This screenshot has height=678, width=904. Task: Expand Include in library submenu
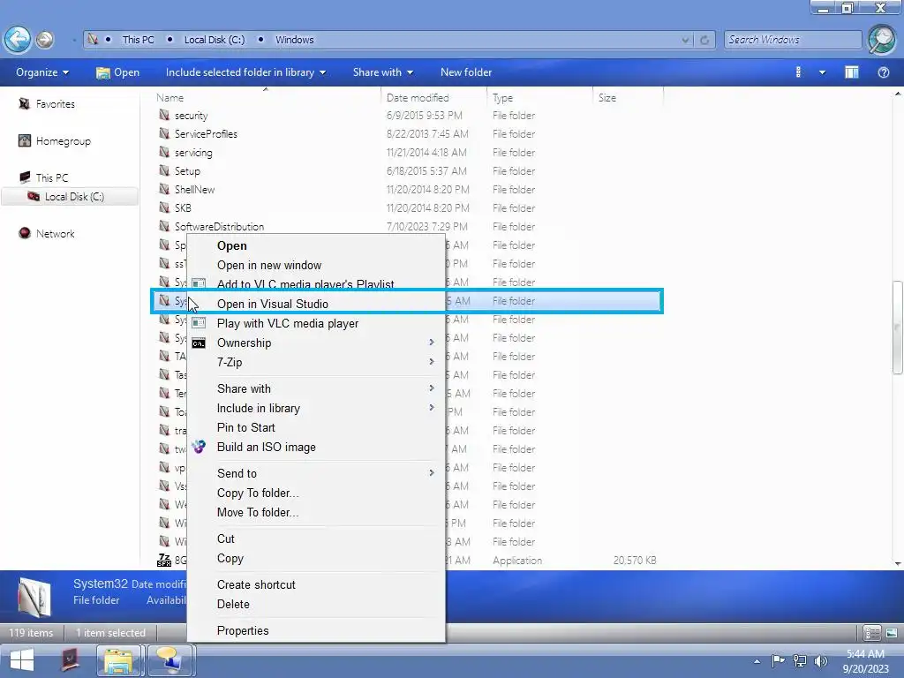tap(316, 409)
